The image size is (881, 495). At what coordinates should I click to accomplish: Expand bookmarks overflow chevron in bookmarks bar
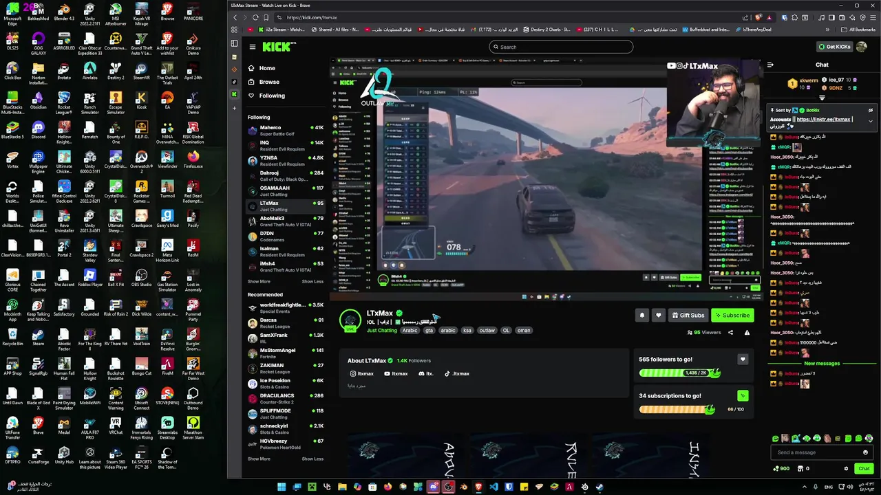tap(827, 30)
